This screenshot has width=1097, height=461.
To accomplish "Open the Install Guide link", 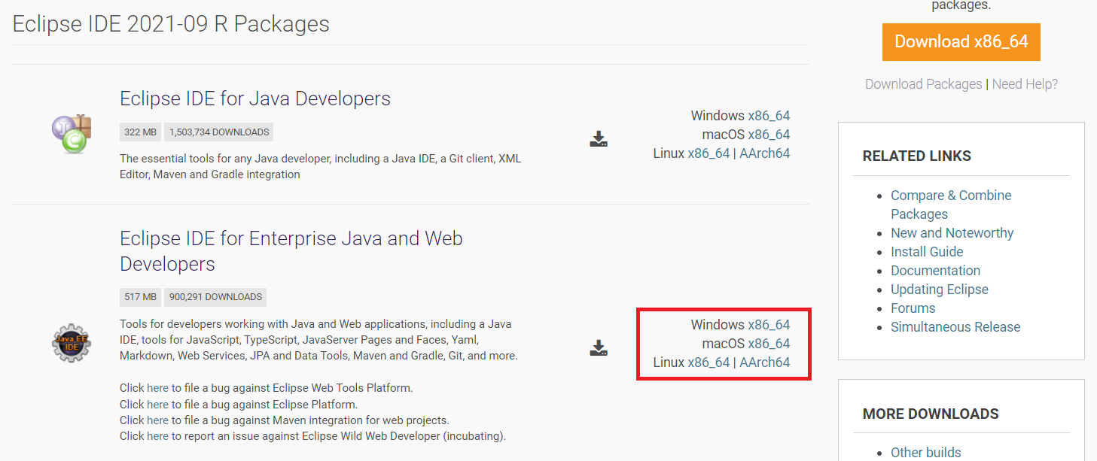I will pyautogui.click(x=927, y=252).
